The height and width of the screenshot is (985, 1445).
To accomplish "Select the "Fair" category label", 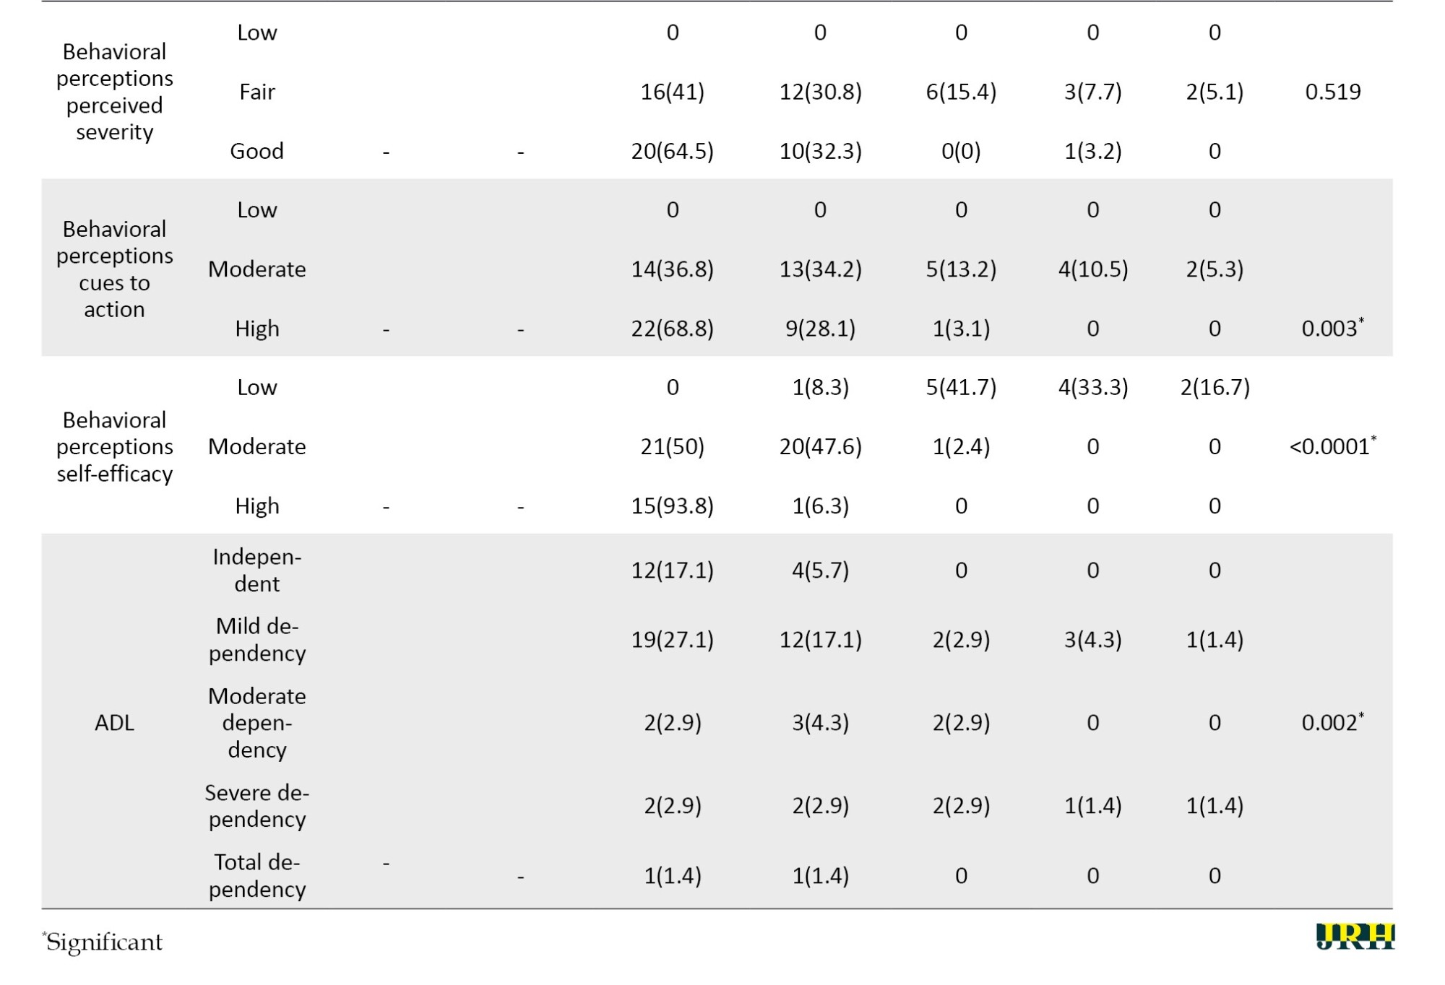I will point(256,92).
